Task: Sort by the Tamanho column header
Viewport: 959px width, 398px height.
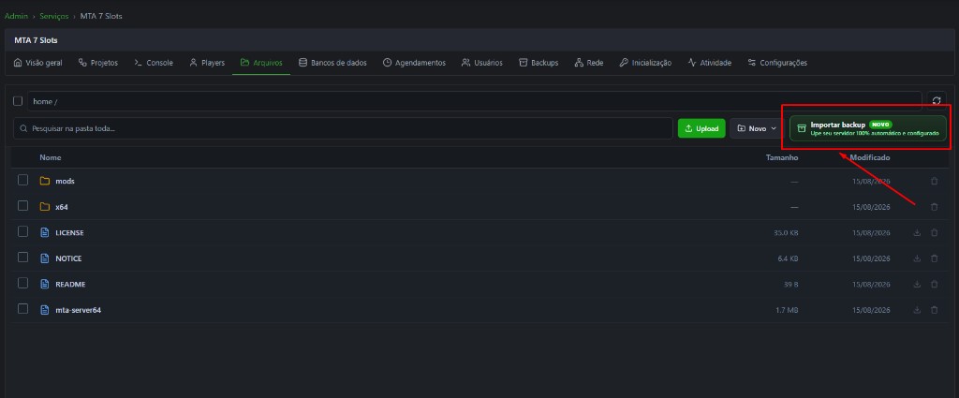Action: pos(782,157)
